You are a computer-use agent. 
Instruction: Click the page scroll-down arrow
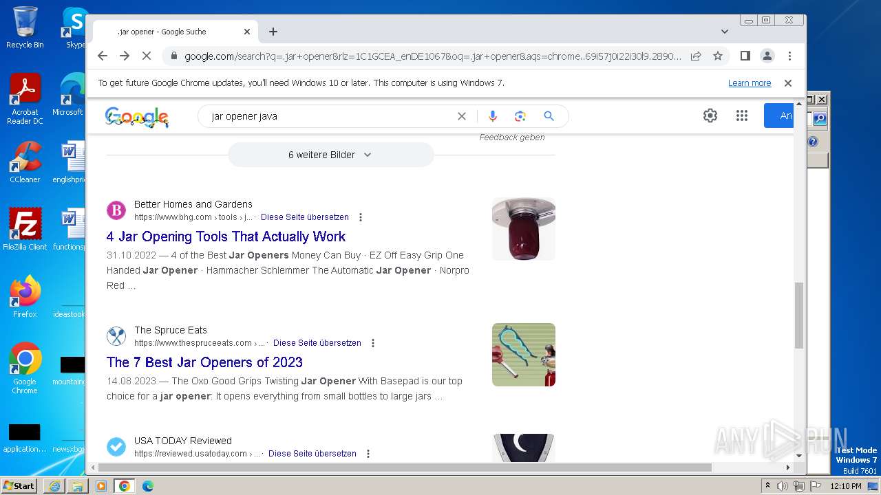799,455
